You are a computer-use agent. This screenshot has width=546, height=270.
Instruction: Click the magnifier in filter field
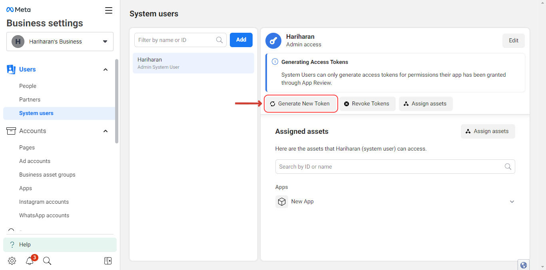point(219,40)
